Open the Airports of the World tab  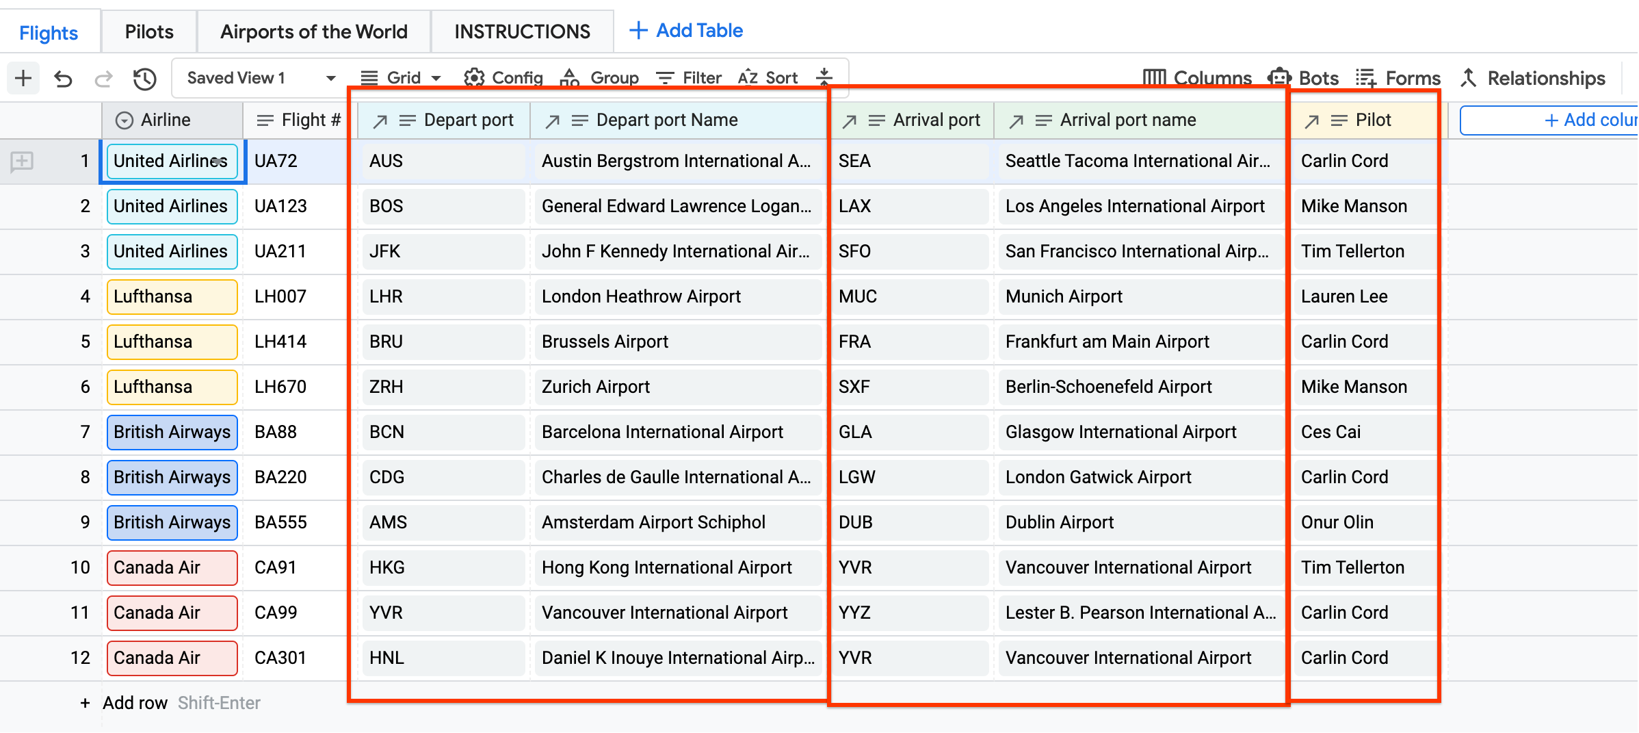314,31
